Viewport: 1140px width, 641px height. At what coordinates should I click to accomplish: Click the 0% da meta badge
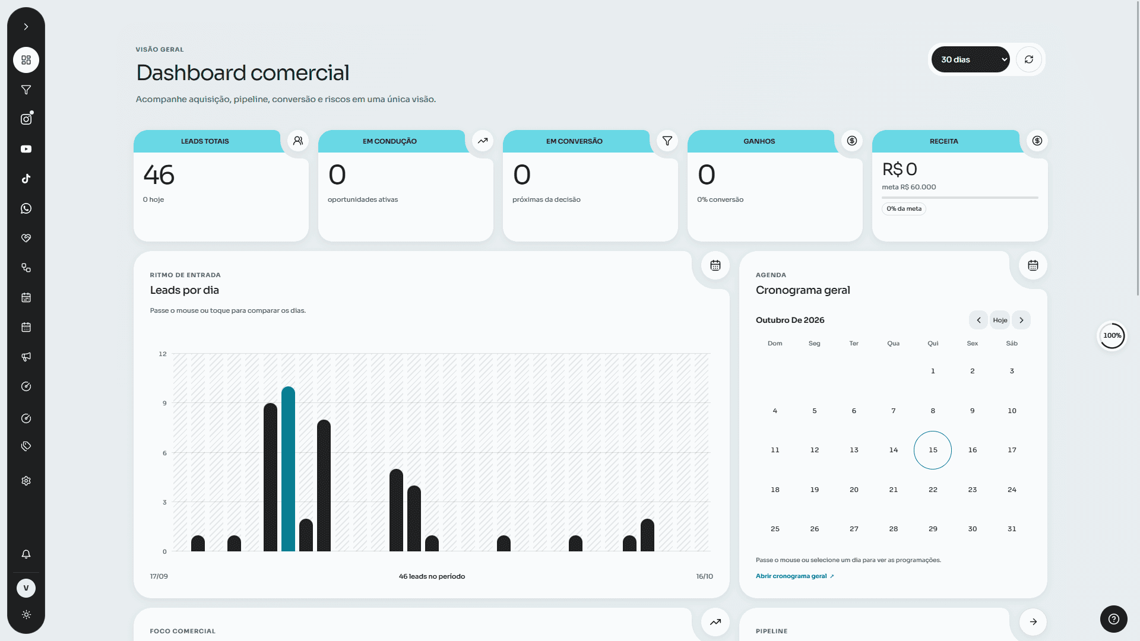[904, 209]
